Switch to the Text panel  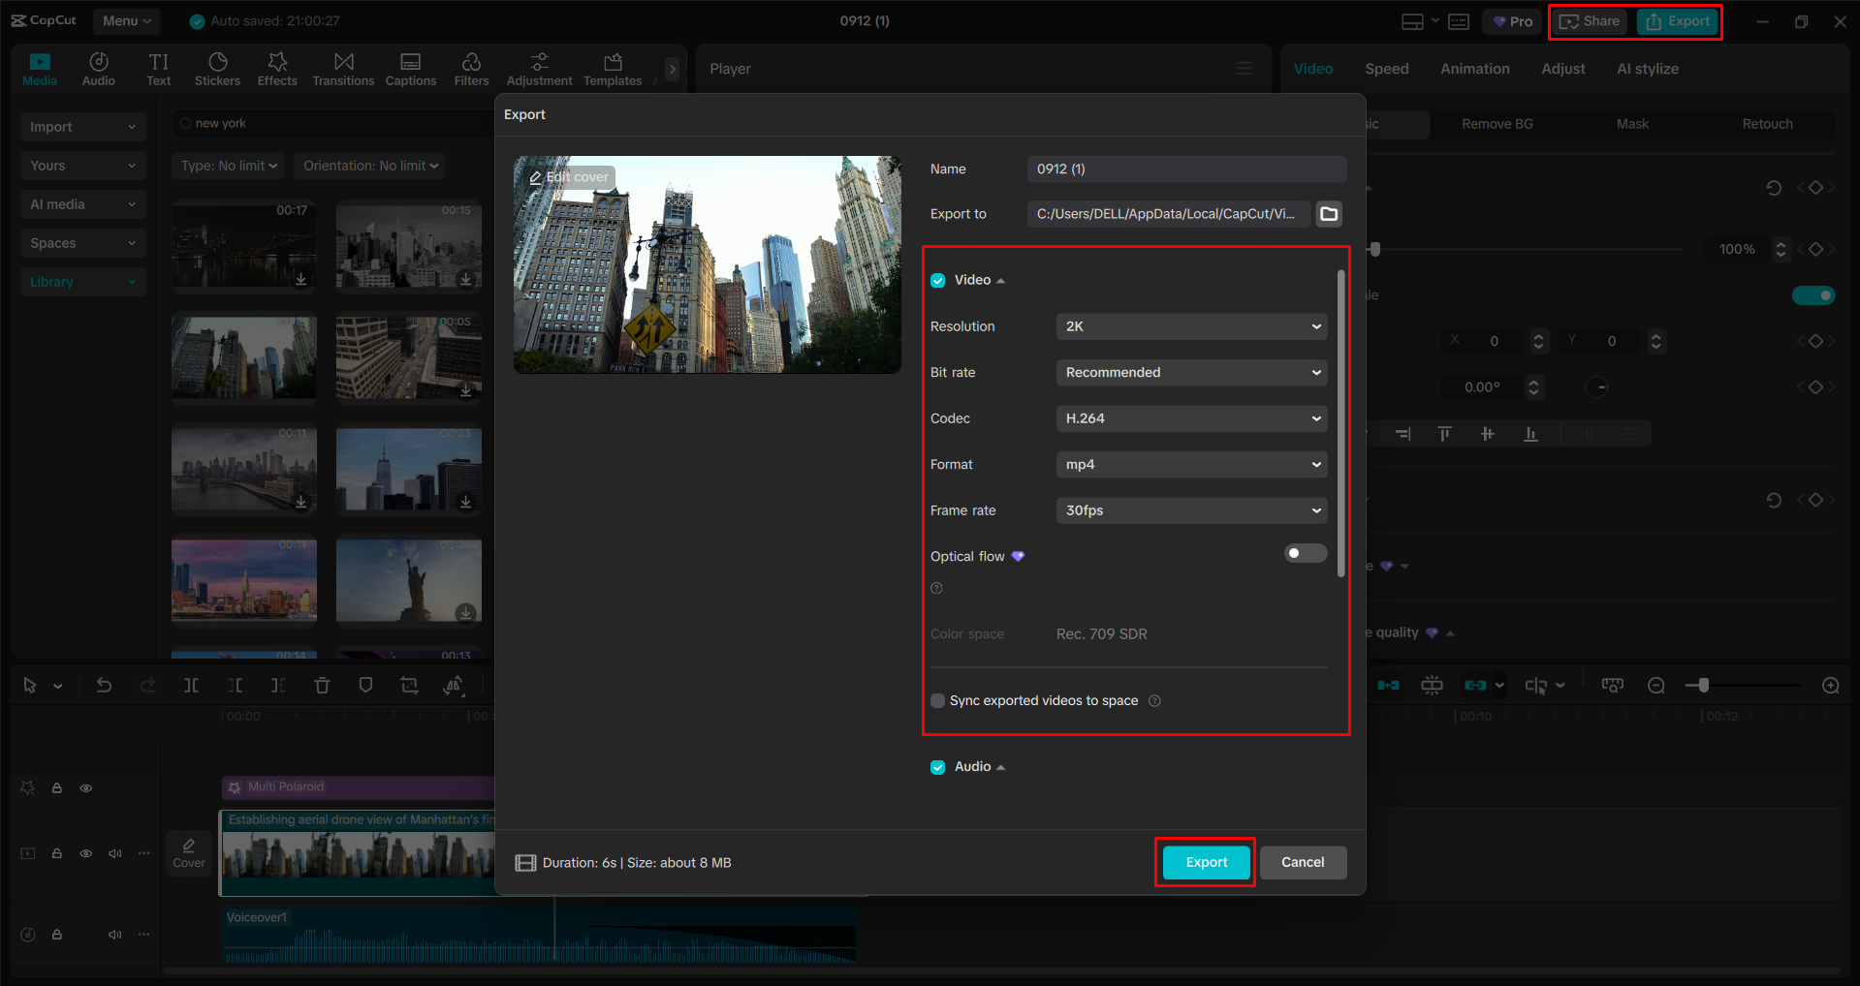click(158, 68)
